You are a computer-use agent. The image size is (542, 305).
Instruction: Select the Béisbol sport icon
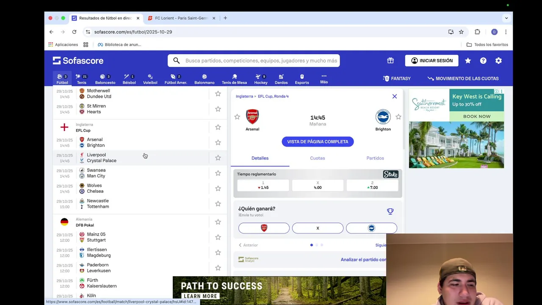(x=129, y=79)
